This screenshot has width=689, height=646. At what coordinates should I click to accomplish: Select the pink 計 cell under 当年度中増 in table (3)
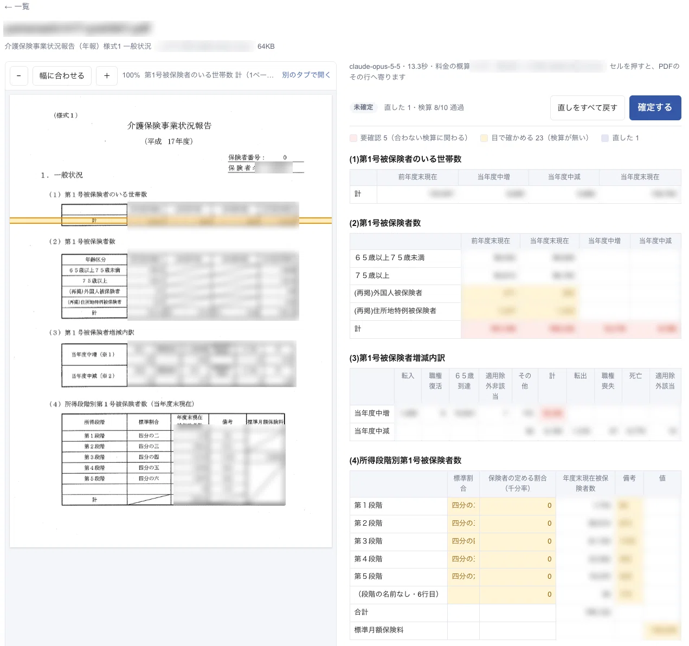coord(552,414)
